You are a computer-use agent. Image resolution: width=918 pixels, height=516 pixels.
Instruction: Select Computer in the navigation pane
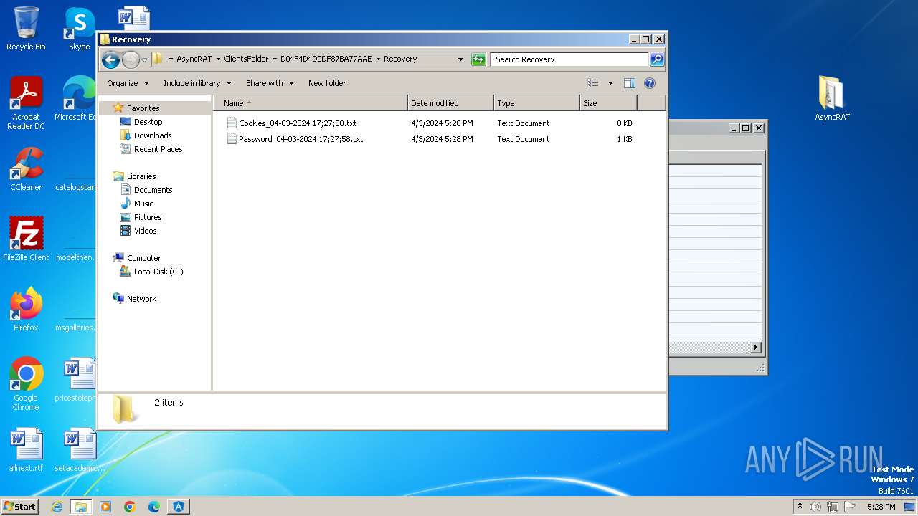click(143, 258)
